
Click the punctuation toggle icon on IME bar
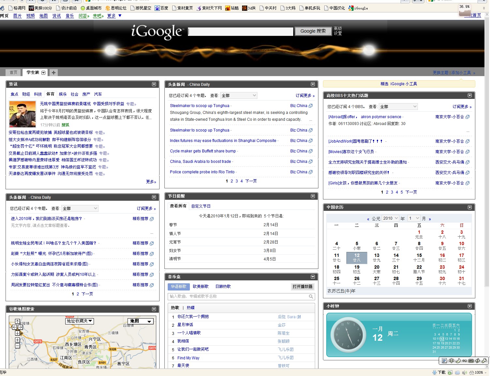[465, 361]
